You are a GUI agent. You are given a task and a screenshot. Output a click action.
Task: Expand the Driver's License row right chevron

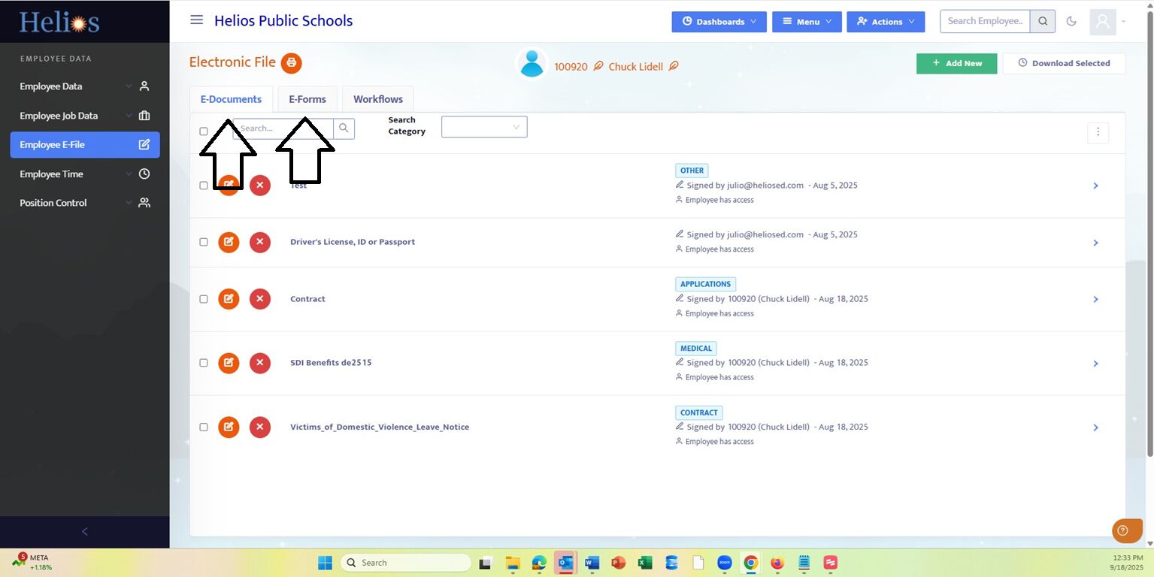1095,243
